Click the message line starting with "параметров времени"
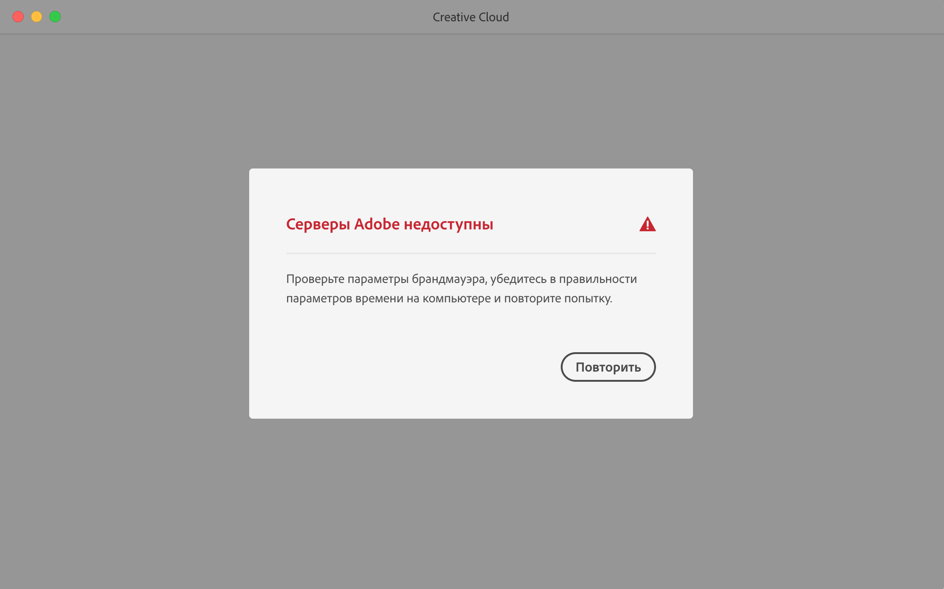944x589 pixels. (449, 299)
